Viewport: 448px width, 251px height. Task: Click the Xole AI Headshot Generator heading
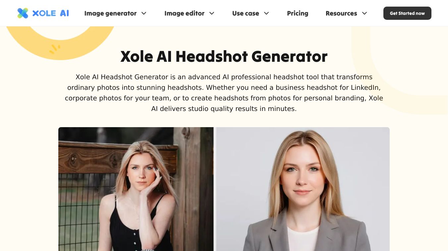(x=224, y=56)
